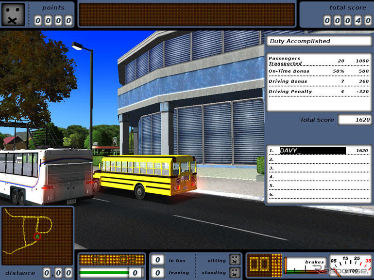
Task: Click the dot-matrix clock display
Action: [112, 260]
